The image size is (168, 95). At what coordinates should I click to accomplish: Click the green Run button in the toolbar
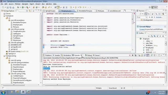23,7
